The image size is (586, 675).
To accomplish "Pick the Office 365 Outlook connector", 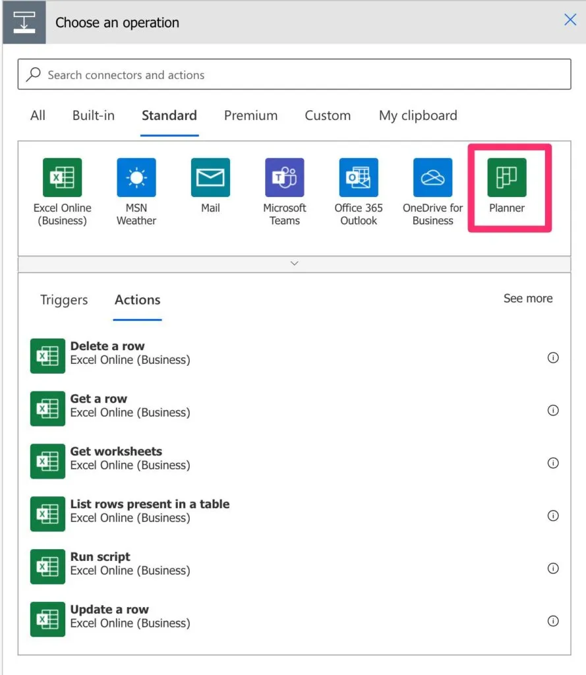I will click(359, 178).
